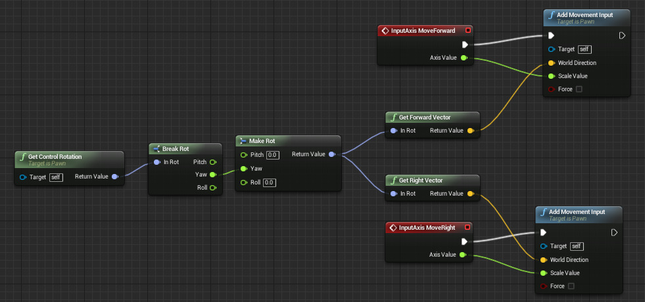Click the Roll value field on Make Rot
This screenshot has width=645, height=302.
pyautogui.click(x=269, y=183)
